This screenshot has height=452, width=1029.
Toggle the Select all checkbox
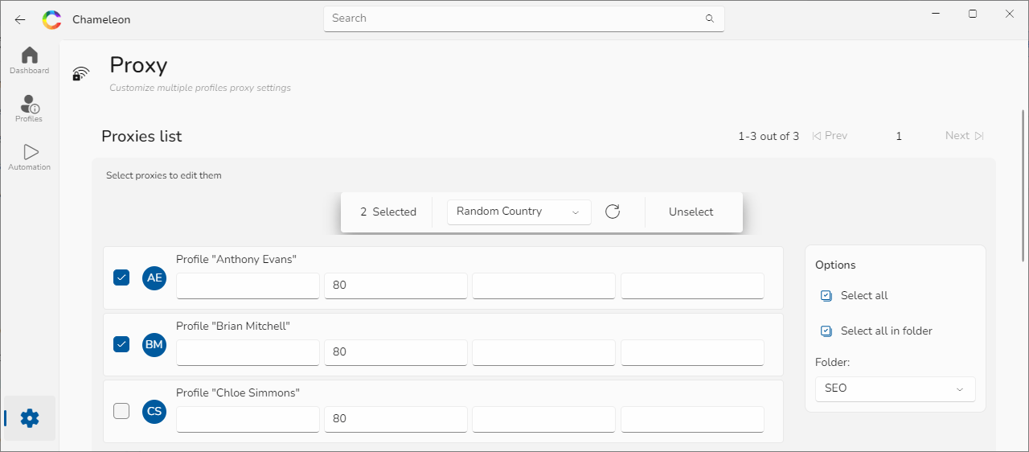pyautogui.click(x=826, y=296)
